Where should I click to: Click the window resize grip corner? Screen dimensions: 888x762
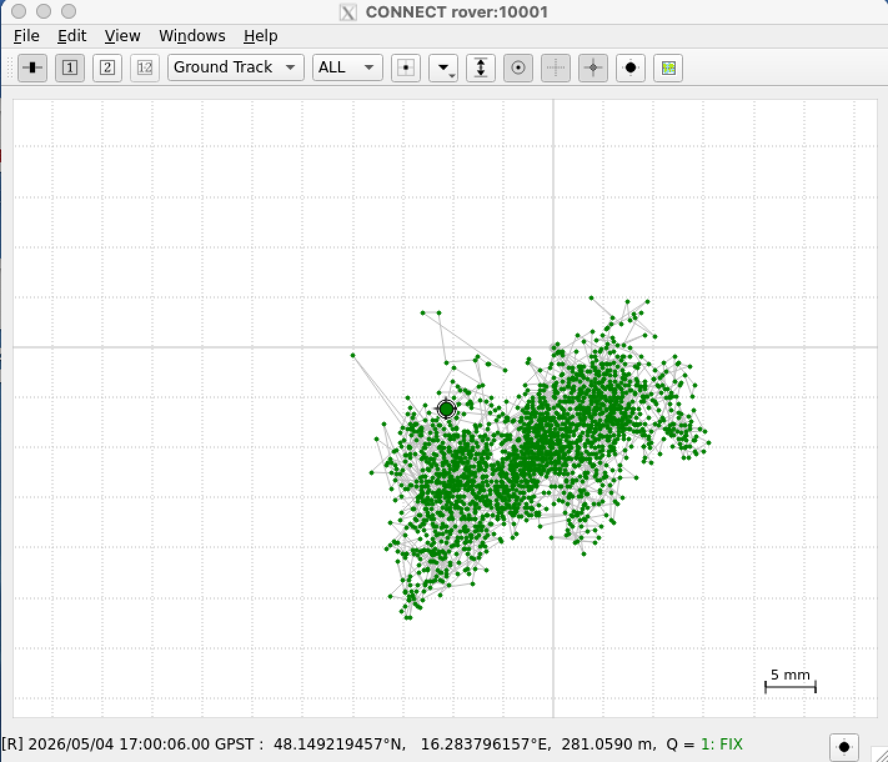(x=881, y=755)
